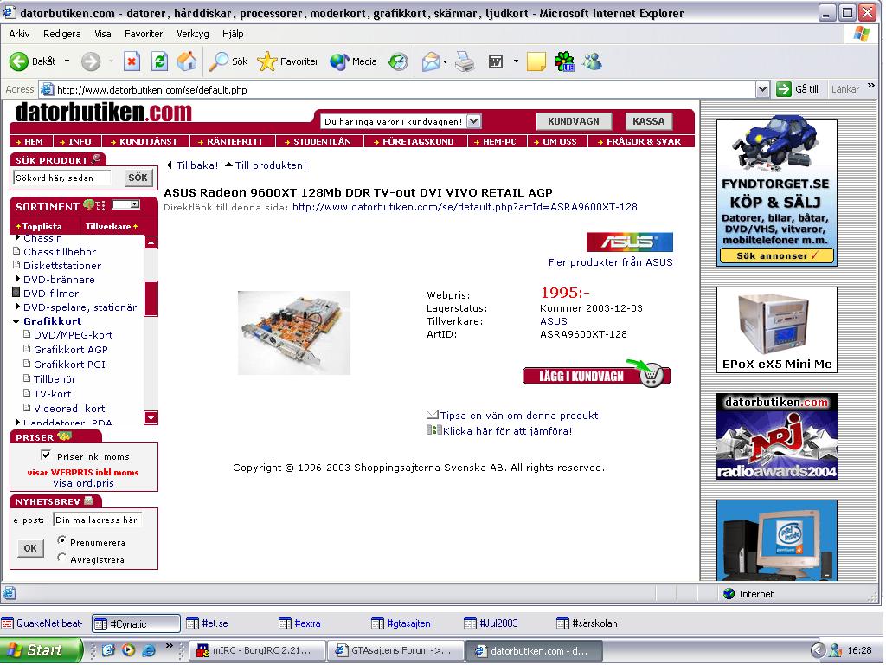886x665 pixels.
Task: Open the Back button history dropdown arrow
Action: 67,61
